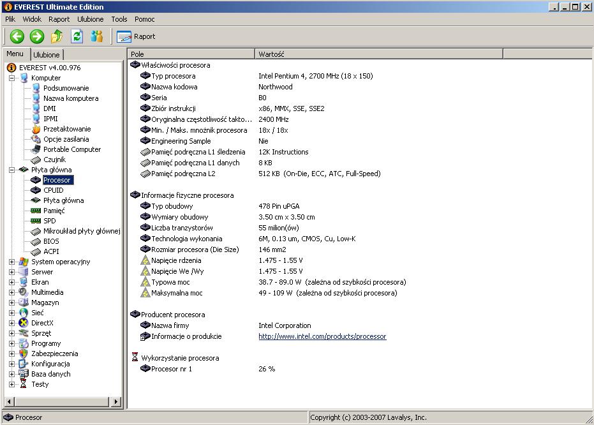594x425 pixels.
Task: Expand the Serwer node
Action: click(x=11, y=272)
